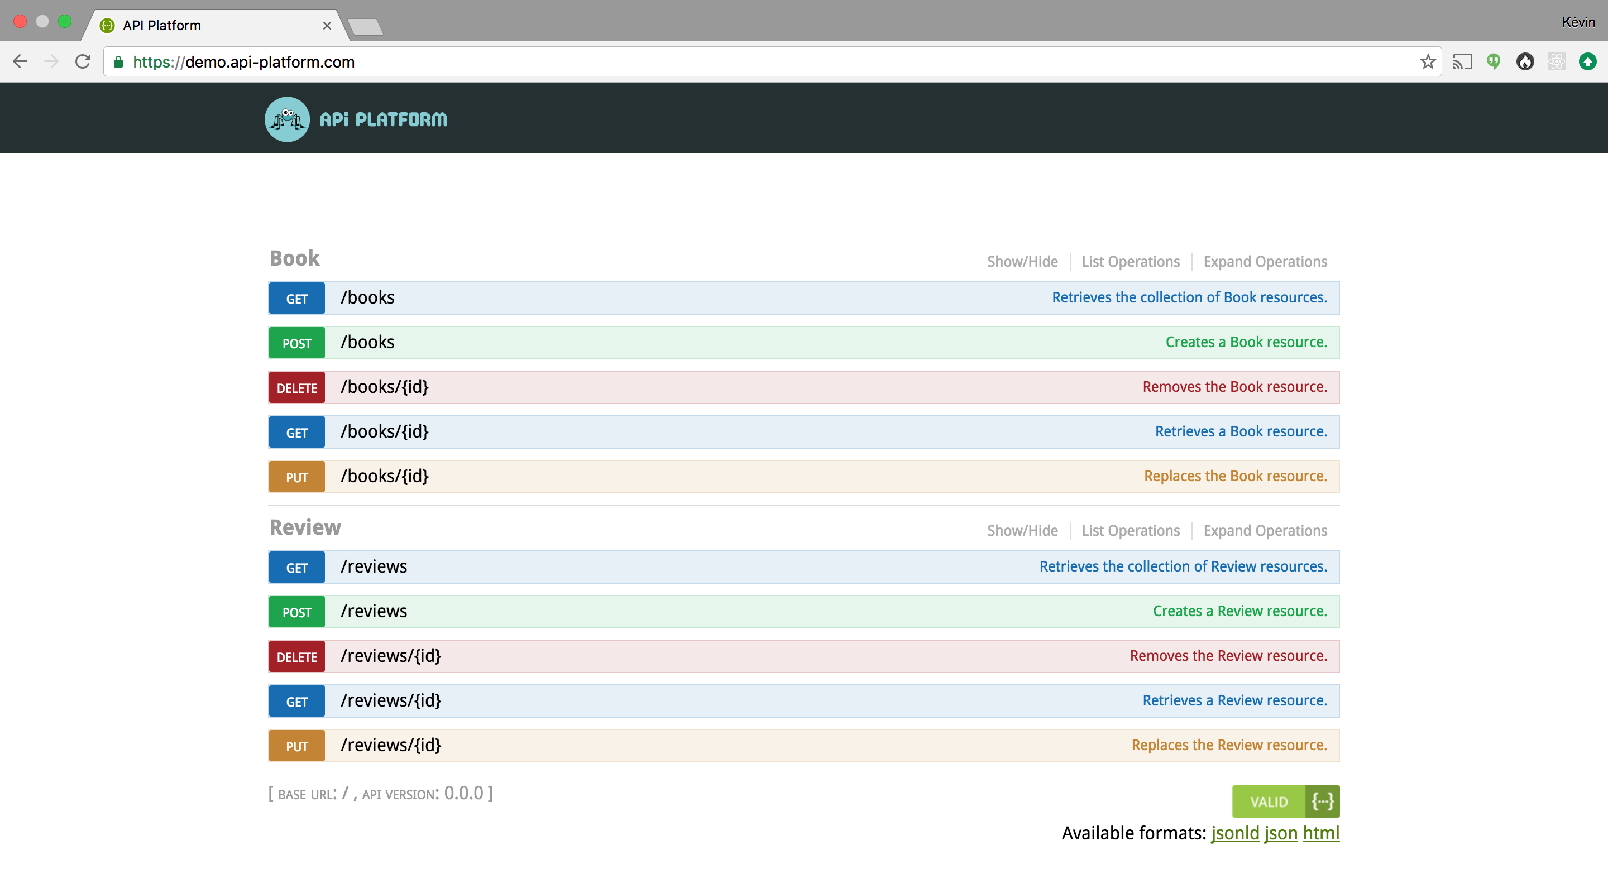Expand the DELETE /books/{id} operation
The image size is (1608, 874).
[804, 387]
